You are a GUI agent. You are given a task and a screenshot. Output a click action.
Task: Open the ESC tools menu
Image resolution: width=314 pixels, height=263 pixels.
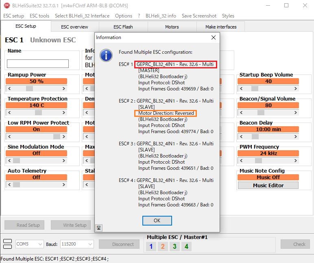39,16
